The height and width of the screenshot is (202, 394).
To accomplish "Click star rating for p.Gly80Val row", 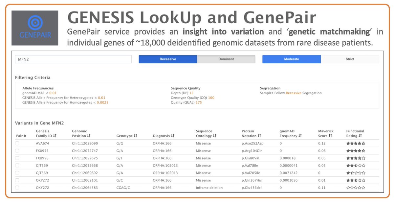I will [x=356, y=158].
